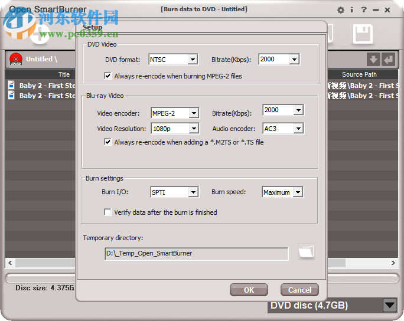Open the DVD disc (4.7GB) size dropdown
The image size is (404, 321).
[390, 305]
